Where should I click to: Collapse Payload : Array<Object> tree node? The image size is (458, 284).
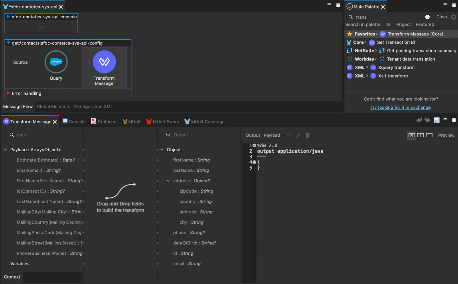(5, 150)
